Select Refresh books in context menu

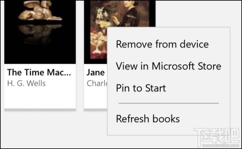(148, 119)
